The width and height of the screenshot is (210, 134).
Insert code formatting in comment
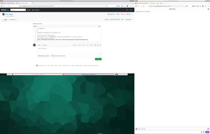[x=82, y=45]
